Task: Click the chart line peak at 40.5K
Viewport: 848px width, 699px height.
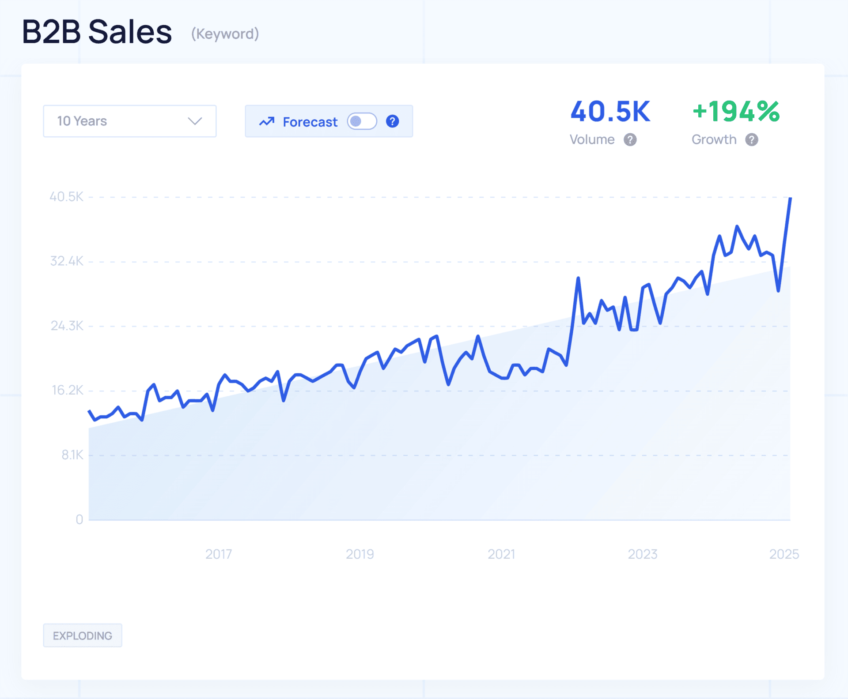Action: [790, 199]
